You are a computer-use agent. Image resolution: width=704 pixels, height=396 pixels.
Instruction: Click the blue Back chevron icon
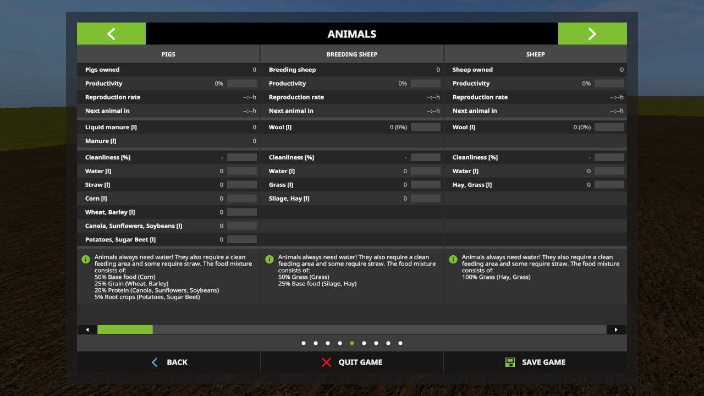(x=155, y=362)
